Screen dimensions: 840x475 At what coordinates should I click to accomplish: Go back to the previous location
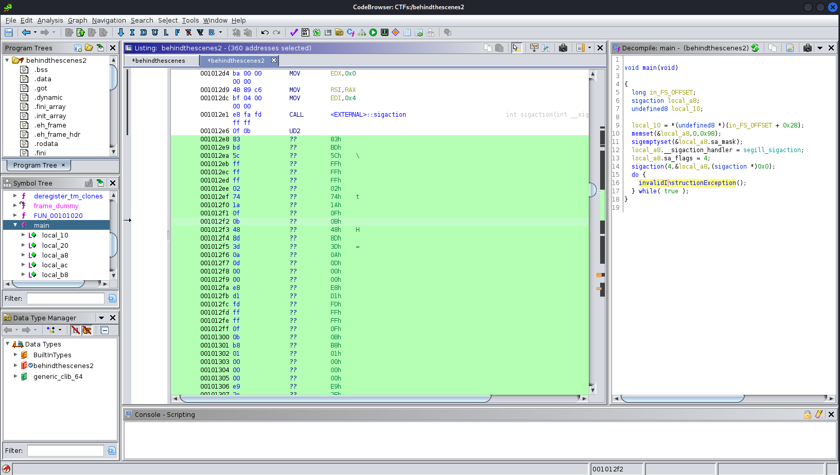[26, 32]
